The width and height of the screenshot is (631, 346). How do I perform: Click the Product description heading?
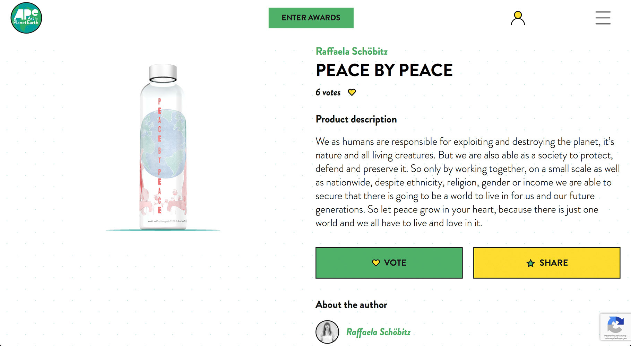coord(356,119)
